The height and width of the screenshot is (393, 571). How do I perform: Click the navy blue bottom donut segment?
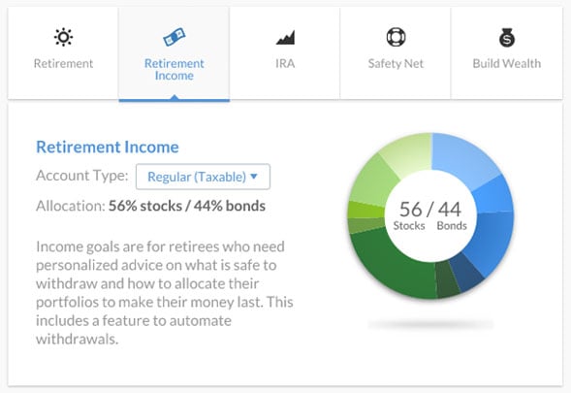pyautogui.click(x=467, y=273)
